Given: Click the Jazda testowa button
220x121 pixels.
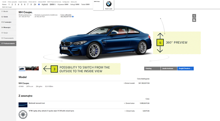Looking at the screenshot, I should pyautogui.click(x=169, y=68).
